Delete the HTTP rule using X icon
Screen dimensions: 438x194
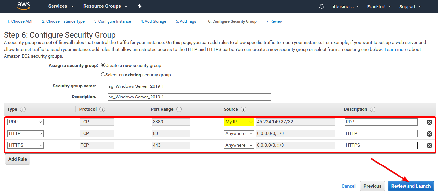[x=429, y=134]
